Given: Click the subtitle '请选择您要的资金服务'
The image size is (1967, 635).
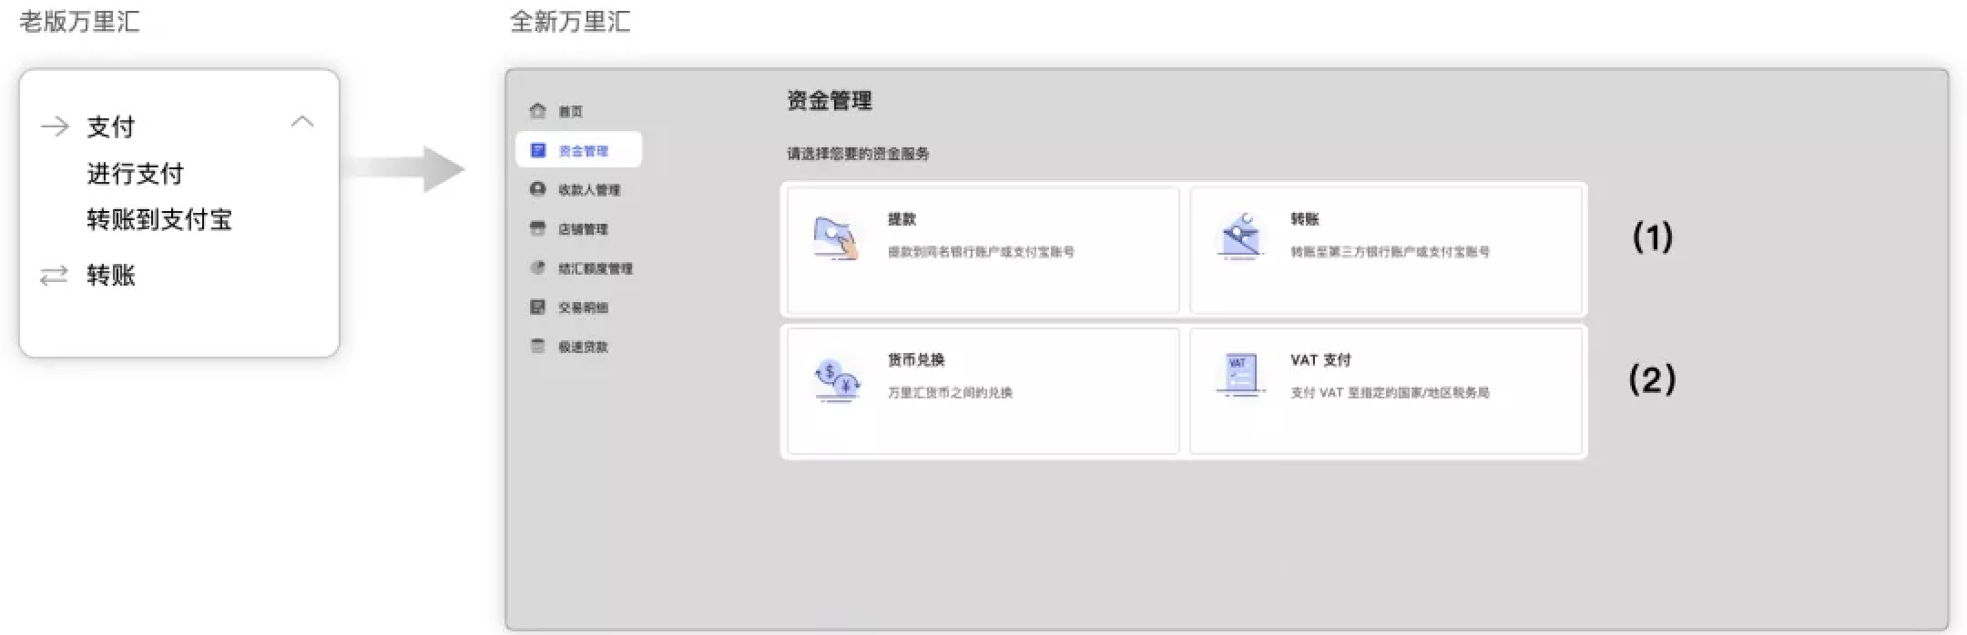Looking at the screenshot, I should (858, 154).
